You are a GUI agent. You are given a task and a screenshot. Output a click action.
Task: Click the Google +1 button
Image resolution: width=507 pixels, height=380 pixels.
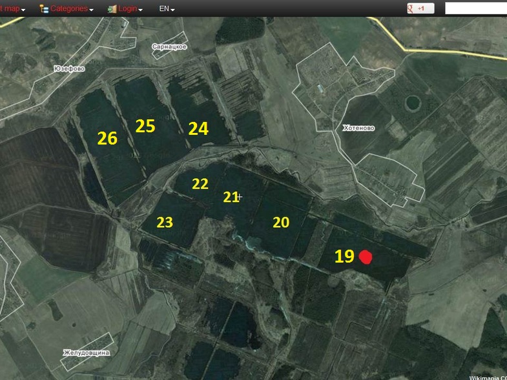click(x=420, y=8)
